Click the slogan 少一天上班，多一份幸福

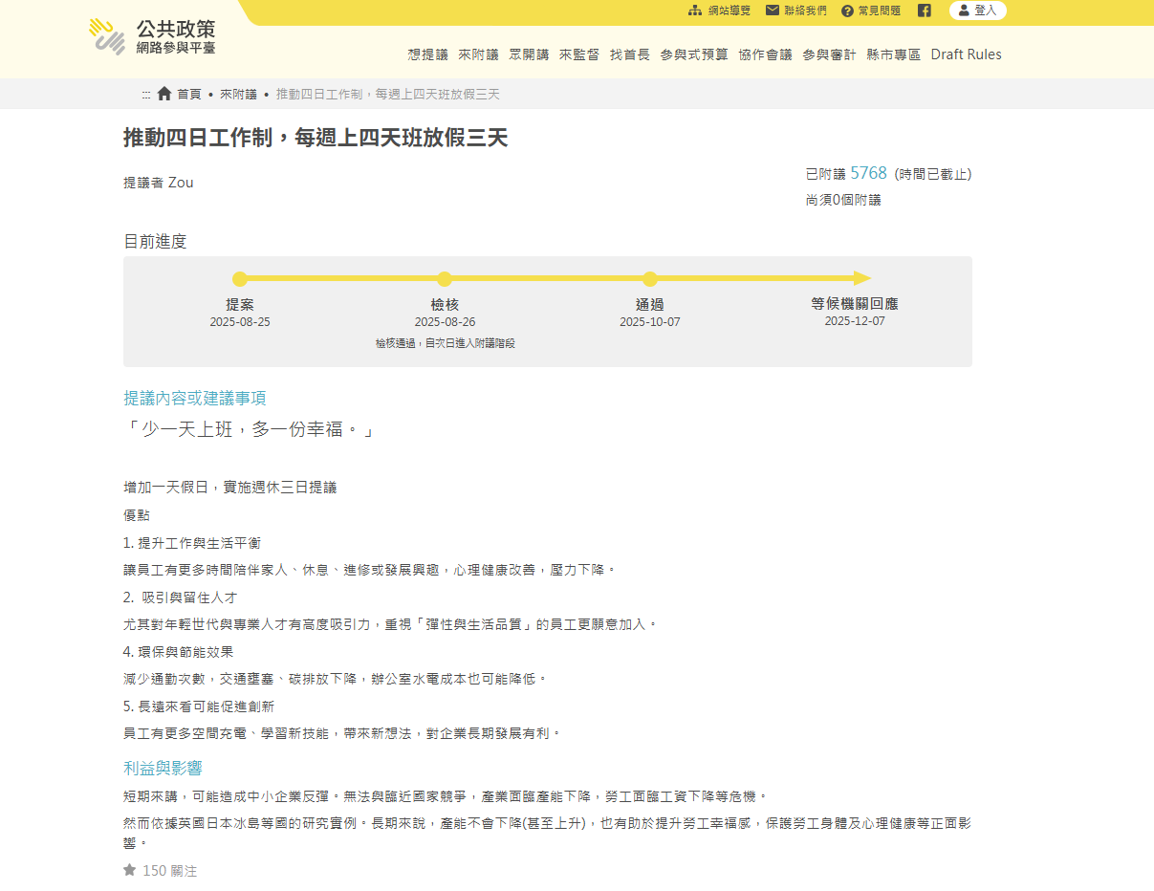tap(248, 430)
